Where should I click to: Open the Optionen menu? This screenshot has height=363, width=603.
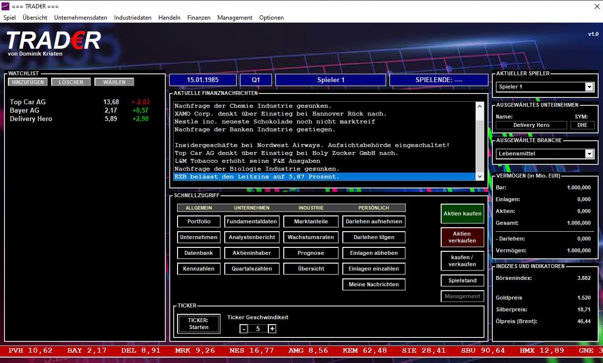pos(271,18)
